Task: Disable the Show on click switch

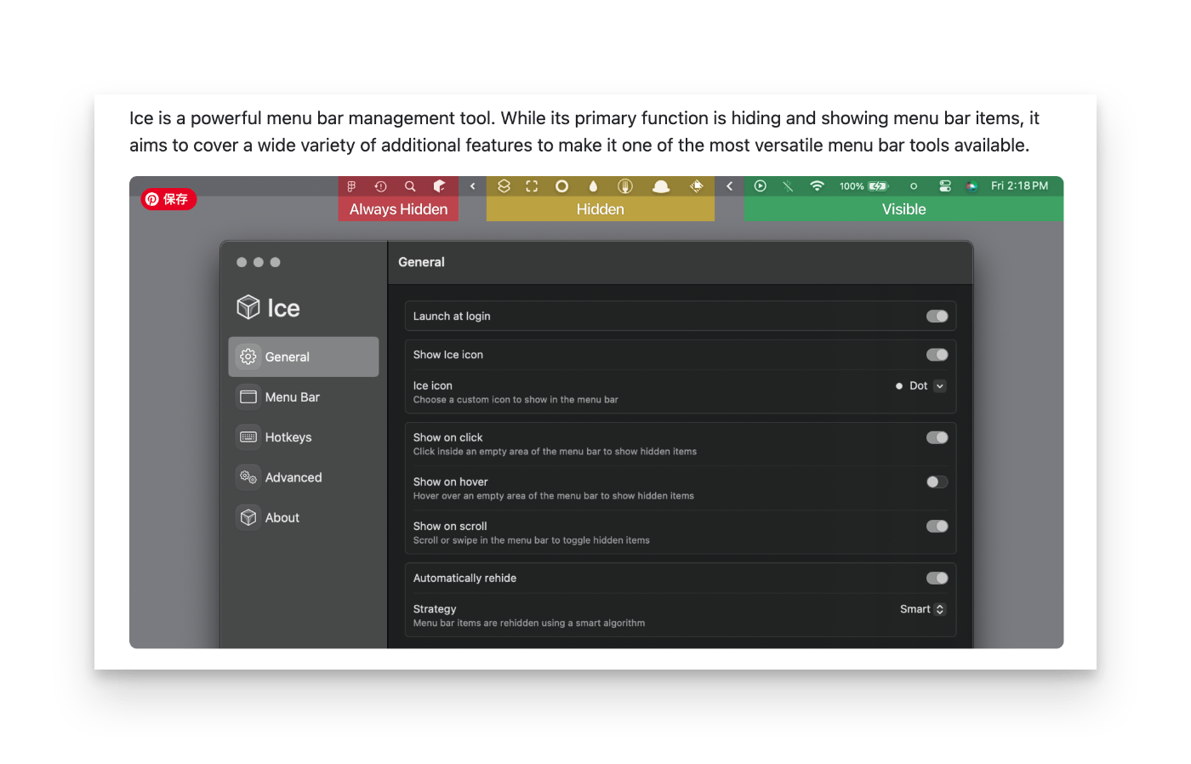Action: 937,437
